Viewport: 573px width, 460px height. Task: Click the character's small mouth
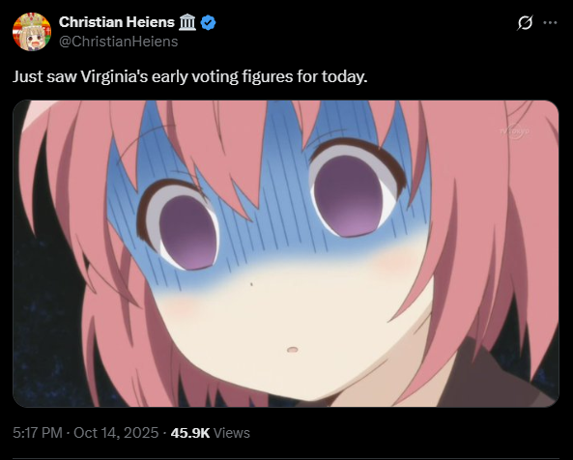pos(292,350)
